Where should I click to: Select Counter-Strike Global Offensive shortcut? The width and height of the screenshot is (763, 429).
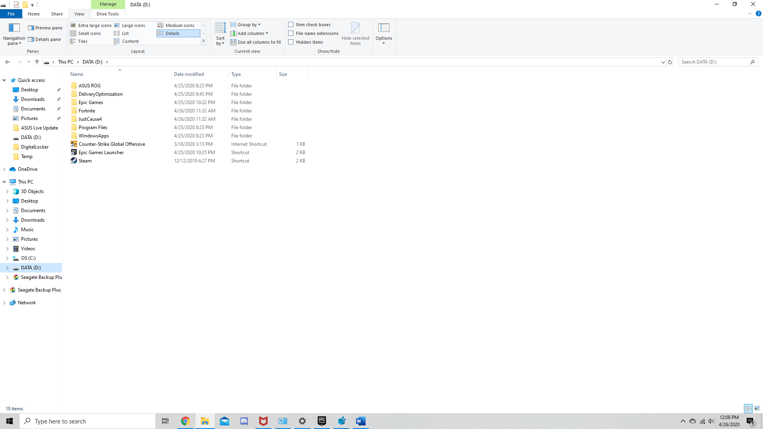coord(112,144)
